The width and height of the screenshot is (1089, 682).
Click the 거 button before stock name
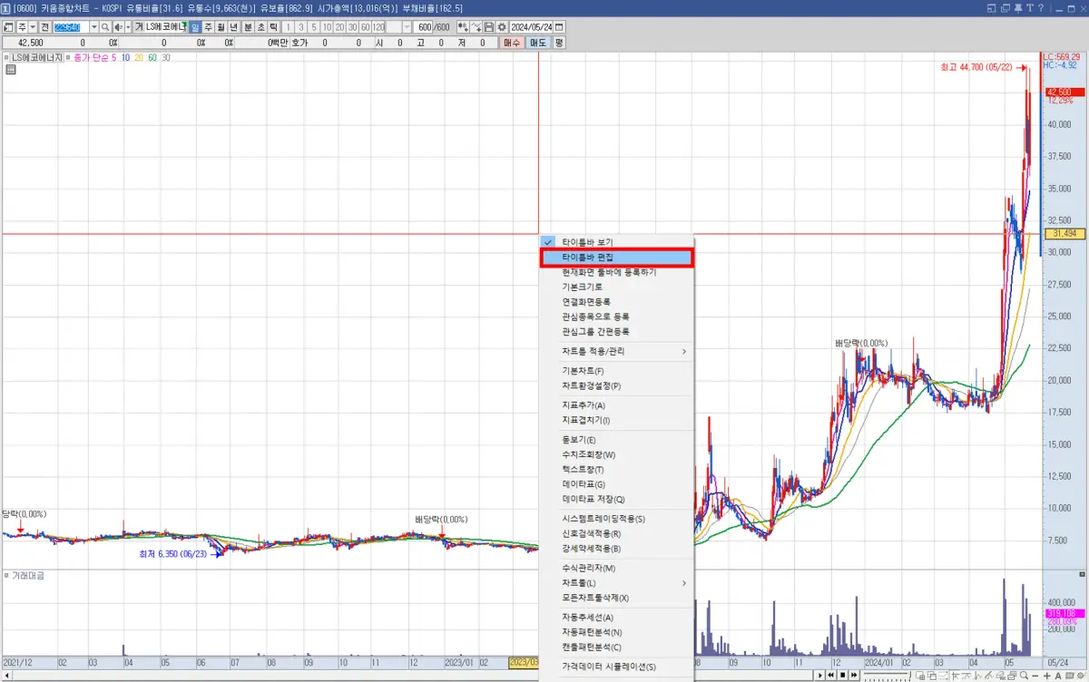tap(139, 27)
